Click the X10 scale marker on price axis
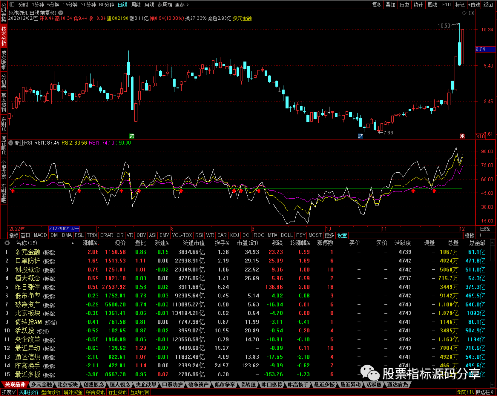 click(x=480, y=136)
